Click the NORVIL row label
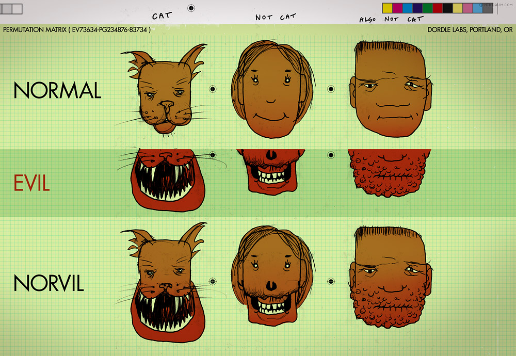Image resolution: width=516 pixels, height=356 pixels. (49, 284)
